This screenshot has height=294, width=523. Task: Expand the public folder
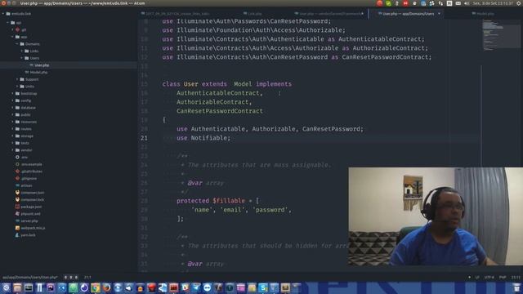click(x=13, y=114)
